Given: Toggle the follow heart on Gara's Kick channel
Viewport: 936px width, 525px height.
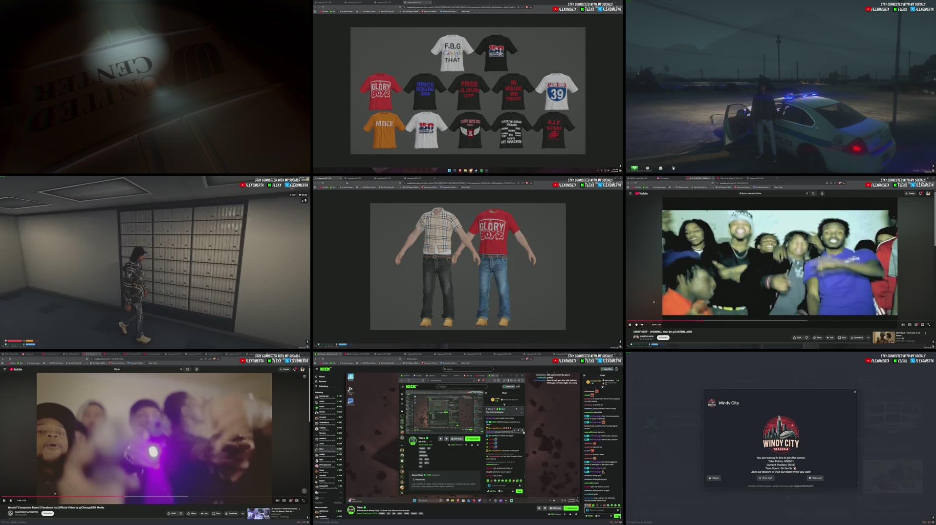Looking at the screenshot, I should point(545,508).
